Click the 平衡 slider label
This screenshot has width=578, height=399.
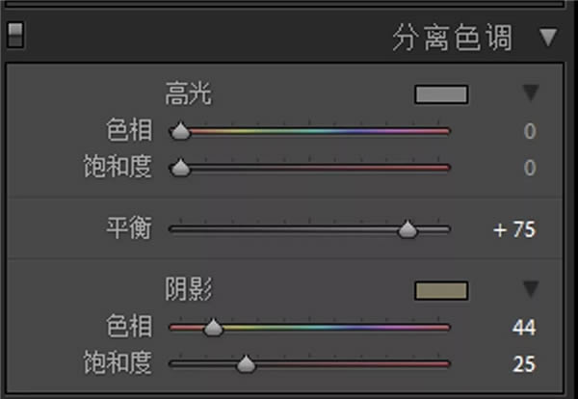(128, 229)
